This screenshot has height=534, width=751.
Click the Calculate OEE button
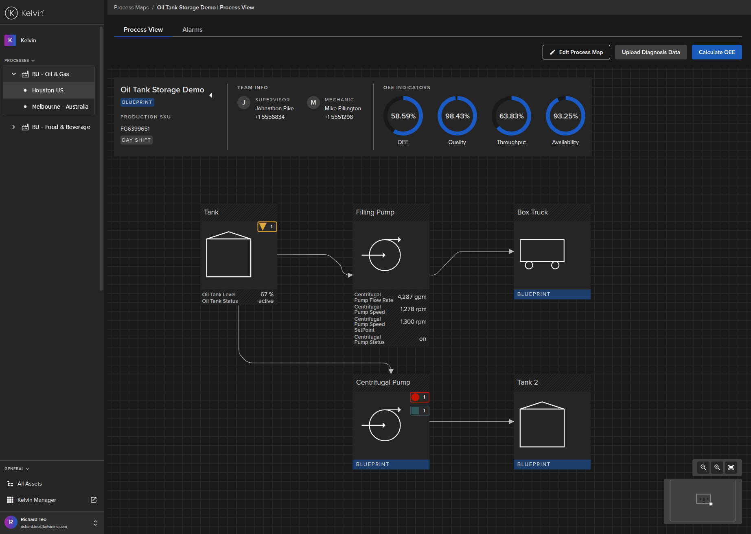[x=716, y=52]
